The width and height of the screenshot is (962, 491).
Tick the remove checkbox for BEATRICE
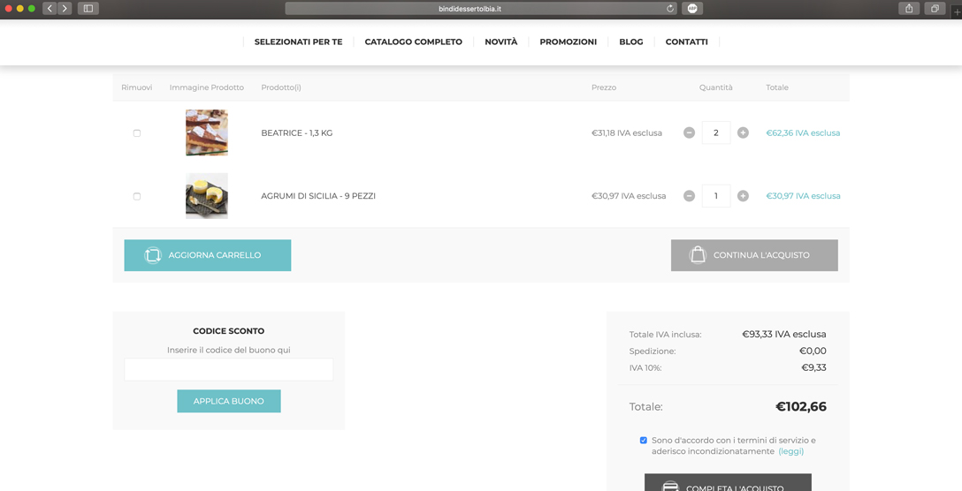[x=137, y=133]
